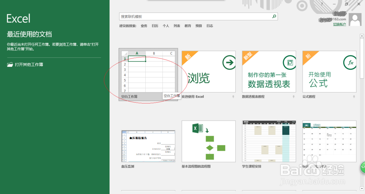Select suggested search 预算
The width and height of the screenshot is (365, 194).
[x=199, y=26]
